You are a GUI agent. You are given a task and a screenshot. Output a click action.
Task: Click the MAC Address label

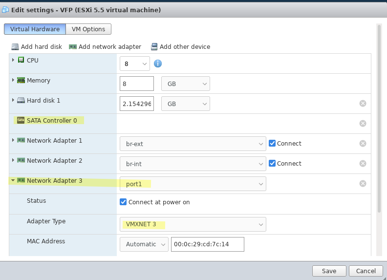click(x=46, y=241)
